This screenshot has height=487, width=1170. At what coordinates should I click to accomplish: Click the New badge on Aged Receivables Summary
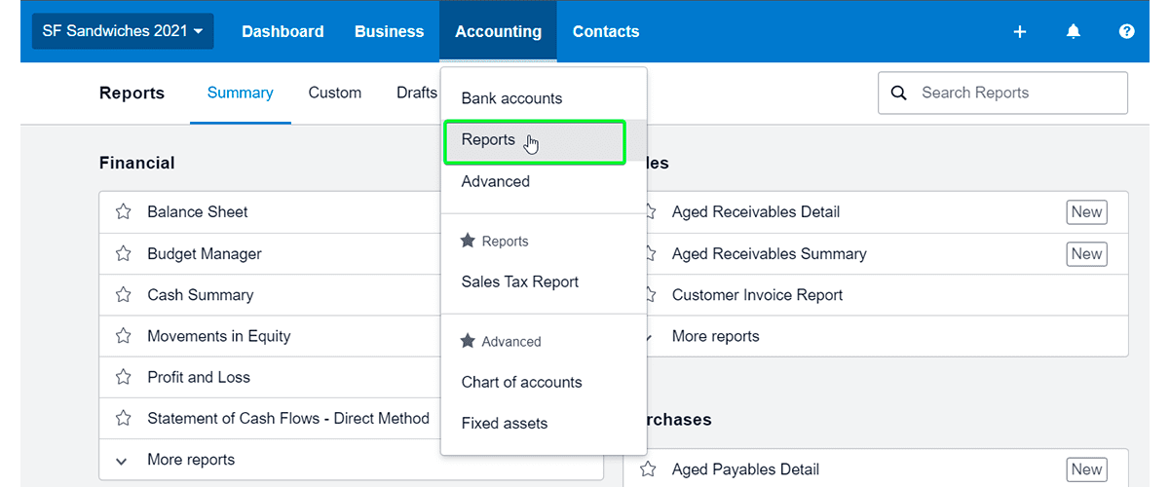1087,253
